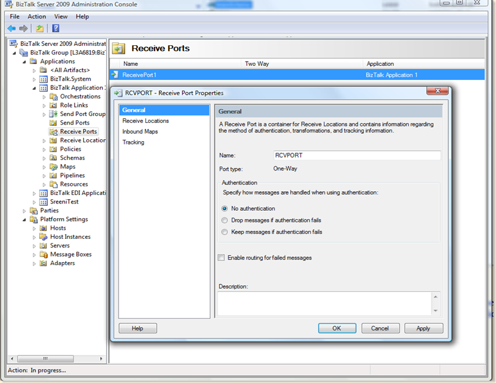Click the Back arrow toolbar icon

pos(12,29)
